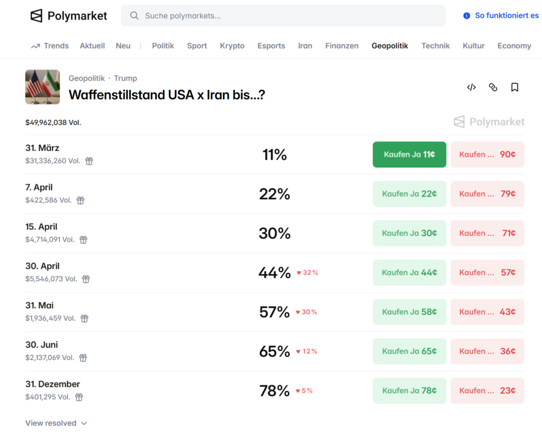Image resolution: width=542 pixels, height=442 pixels.
Task: Click Kaufen Ja 11¢ for 31. März
Action: pyautogui.click(x=409, y=154)
